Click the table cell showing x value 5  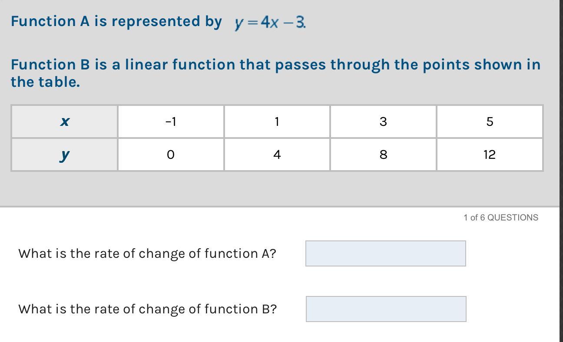click(490, 122)
